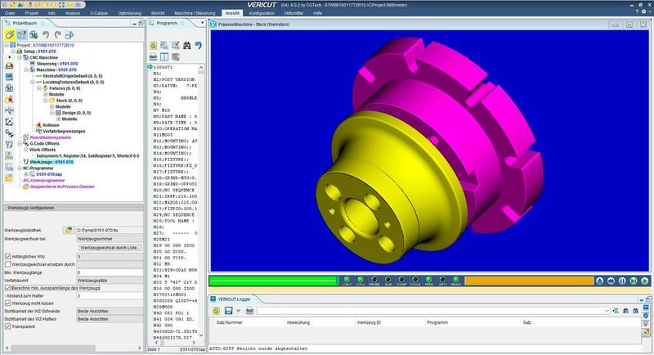The width and height of the screenshot is (654, 355).
Task: Click the green check icon in VERICUT Logger
Action: pos(216,311)
